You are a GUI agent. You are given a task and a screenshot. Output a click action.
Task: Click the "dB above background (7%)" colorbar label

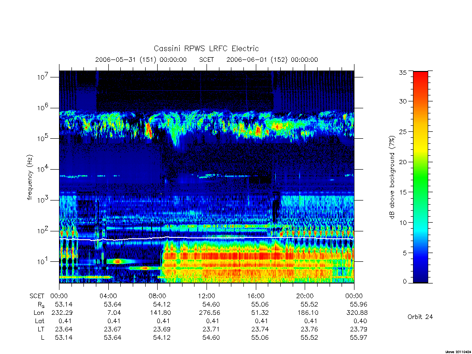pos(392,177)
